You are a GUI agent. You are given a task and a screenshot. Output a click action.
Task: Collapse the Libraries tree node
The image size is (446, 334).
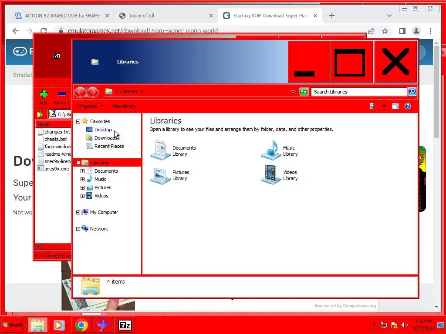(x=78, y=163)
